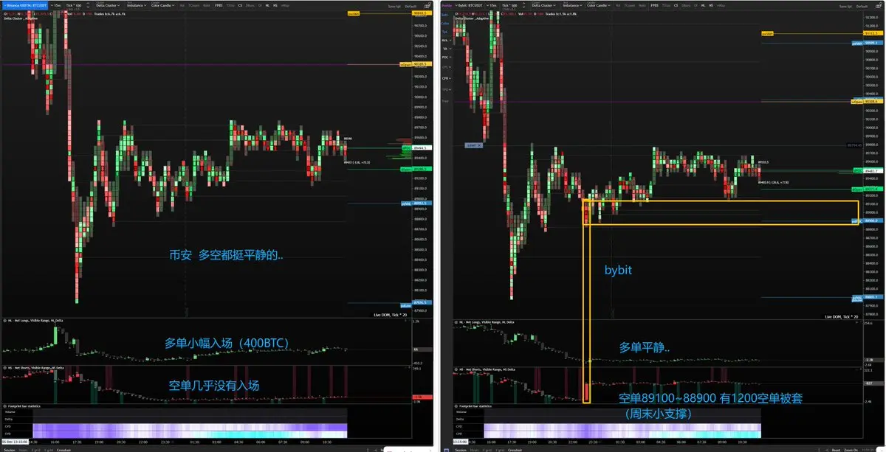Click Save tpl on Binance chart

click(394, 7)
